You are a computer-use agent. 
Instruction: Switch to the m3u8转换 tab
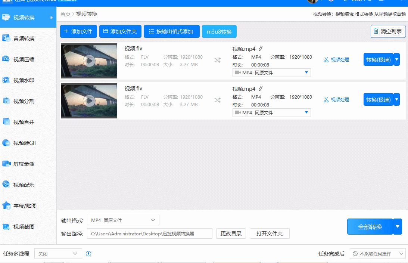coord(219,31)
